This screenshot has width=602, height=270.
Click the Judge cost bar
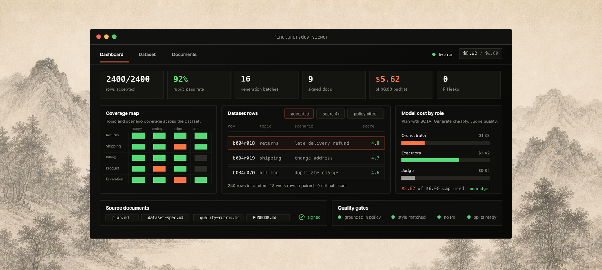pyautogui.click(x=445, y=178)
